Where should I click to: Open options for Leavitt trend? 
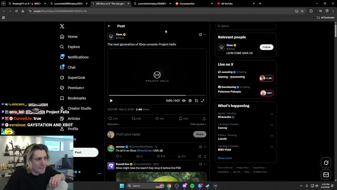(x=272, y=136)
